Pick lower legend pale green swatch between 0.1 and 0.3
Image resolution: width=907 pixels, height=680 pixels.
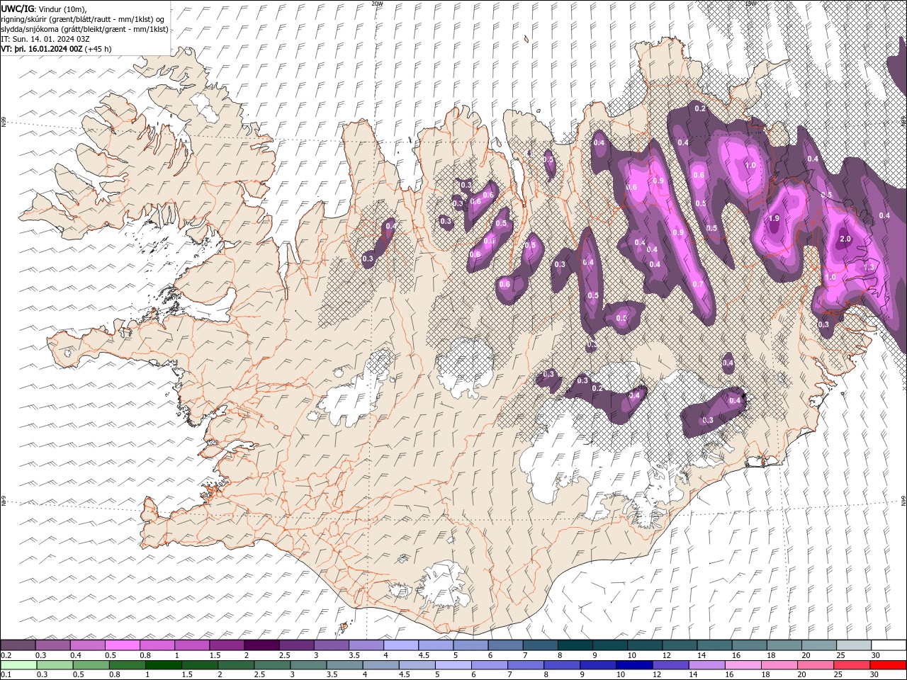click(x=18, y=665)
